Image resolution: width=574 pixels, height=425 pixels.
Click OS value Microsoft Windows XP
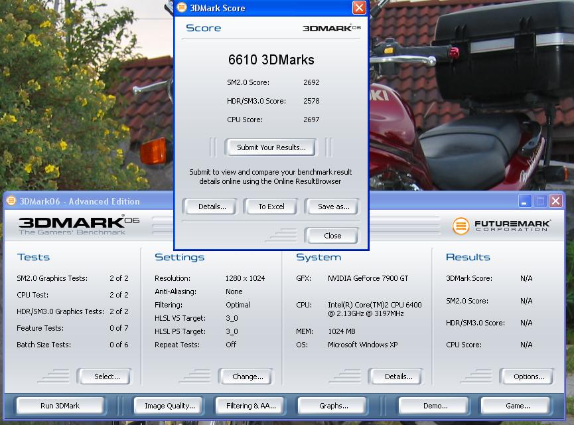coord(362,345)
